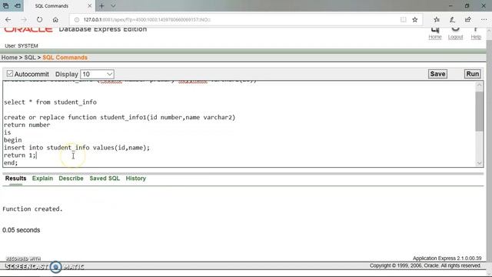The width and height of the screenshot is (492, 277).
Task: Switch to the Explain tab
Action: click(42, 179)
